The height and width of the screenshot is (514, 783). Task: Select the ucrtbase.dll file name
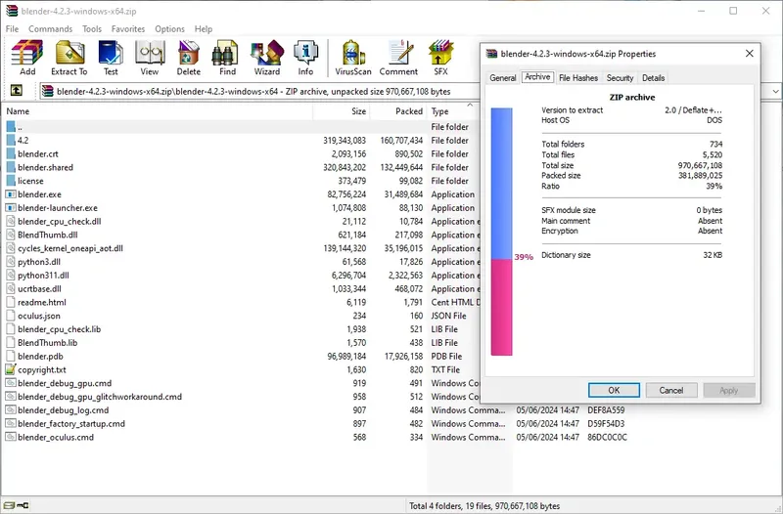39,288
